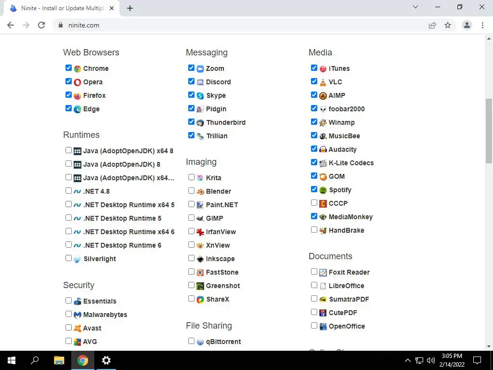The image size is (493, 370).
Task: Click the Zoom app icon
Action: point(200,68)
